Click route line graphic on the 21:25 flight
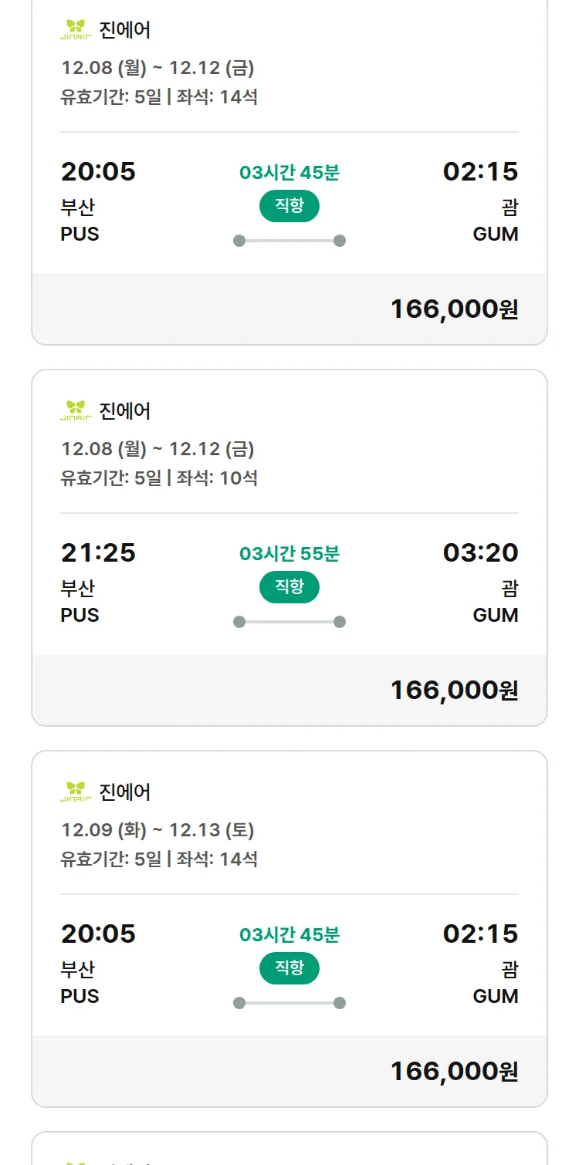Image resolution: width=579 pixels, height=1165 pixels. [289, 622]
